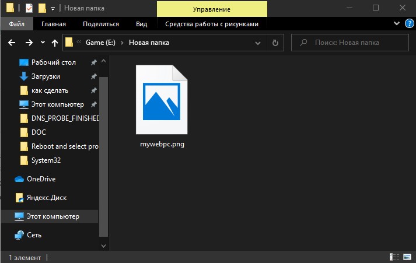The width and height of the screenshot is (416, 263).
Task: Open Рабочий стол in navigation pane
Action: pyautogui.click(x=53, y=62)
